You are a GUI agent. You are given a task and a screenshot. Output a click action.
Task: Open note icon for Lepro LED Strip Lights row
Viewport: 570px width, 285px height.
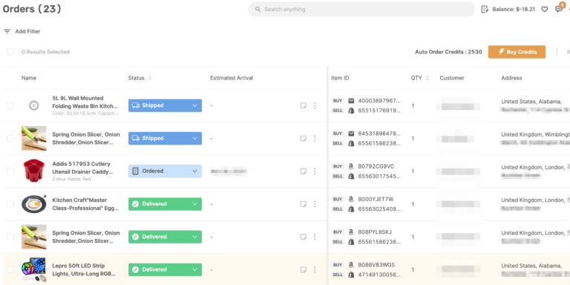tap(303, 269)
